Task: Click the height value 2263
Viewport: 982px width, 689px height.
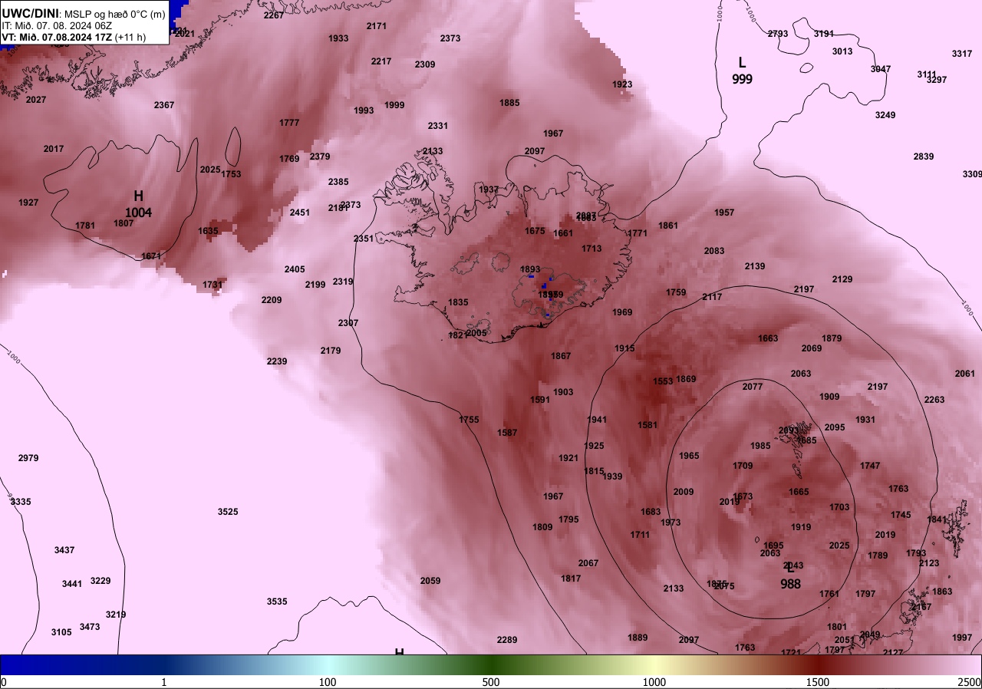Action: (934, 400)
